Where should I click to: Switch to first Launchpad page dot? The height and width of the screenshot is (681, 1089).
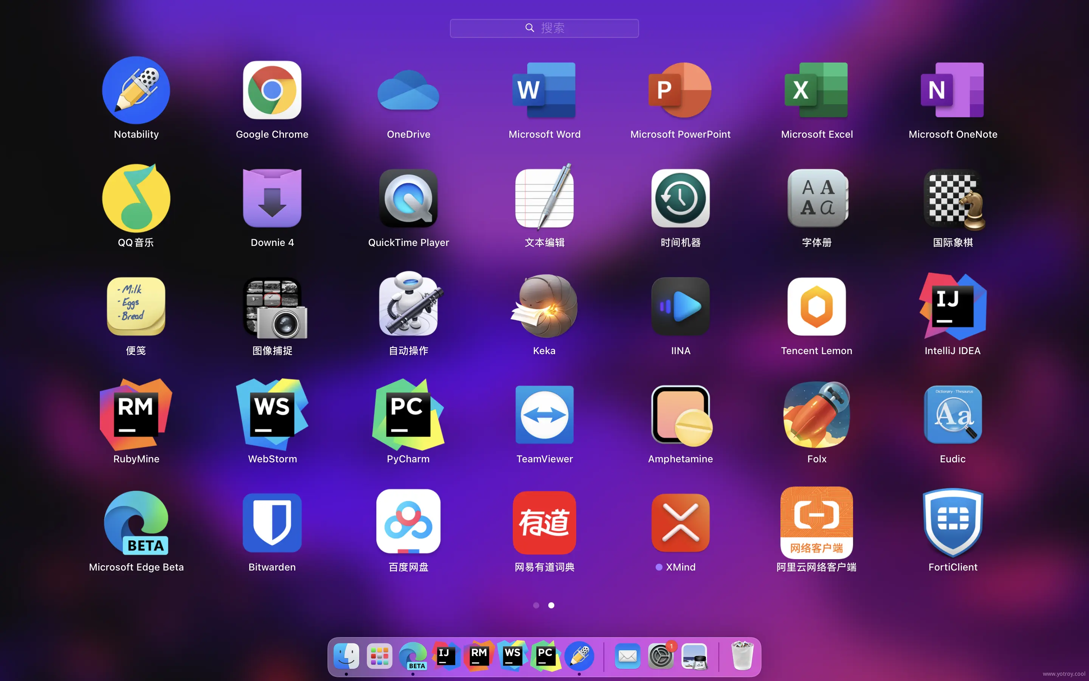[x=536, y=605]
